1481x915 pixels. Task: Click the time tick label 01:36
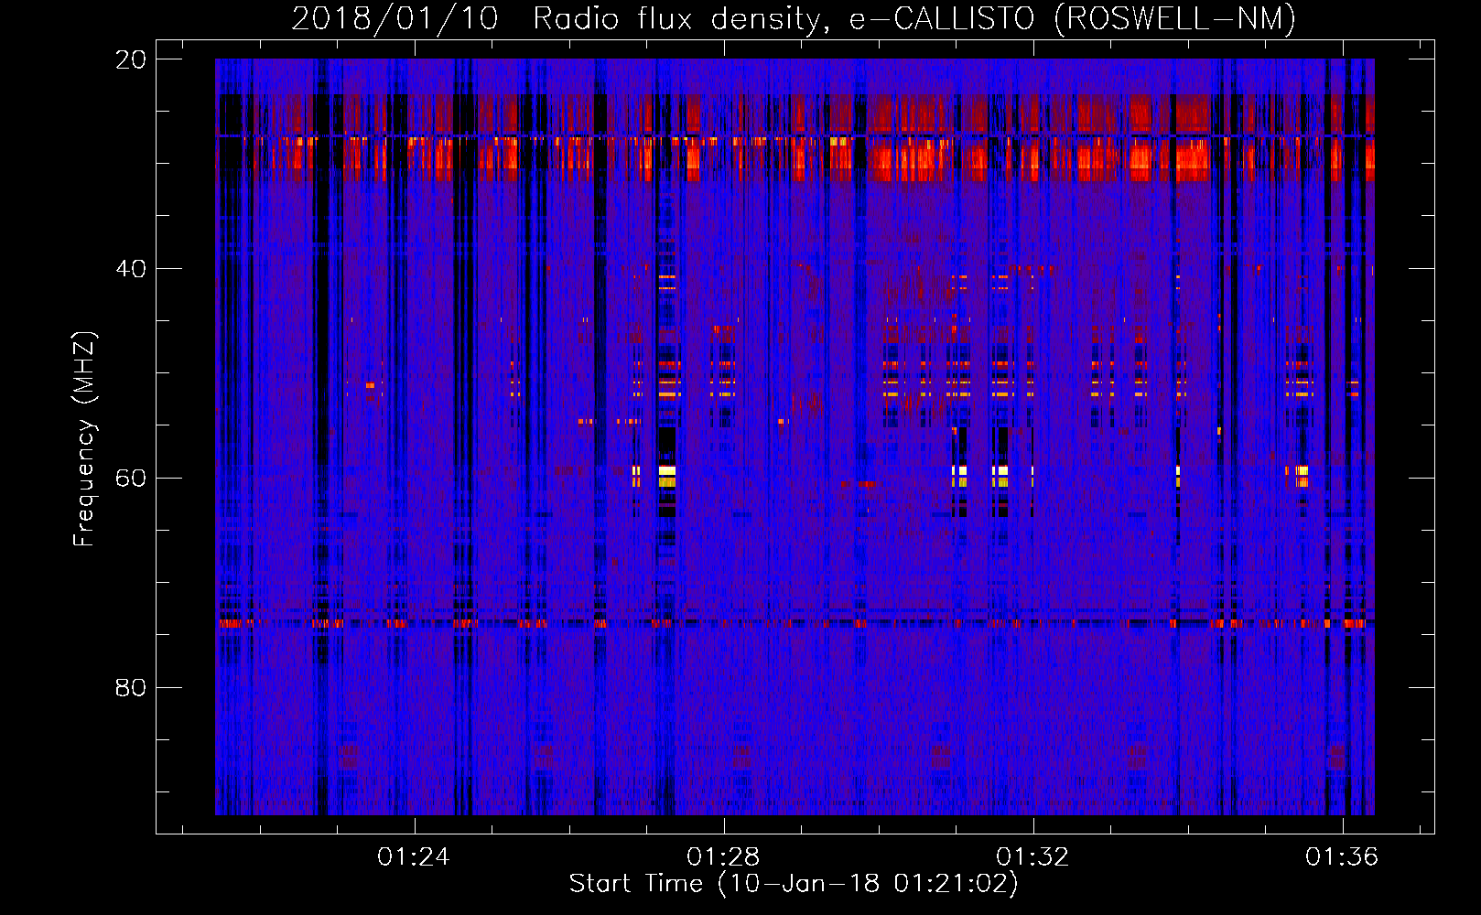click(x=1342, y=857)
